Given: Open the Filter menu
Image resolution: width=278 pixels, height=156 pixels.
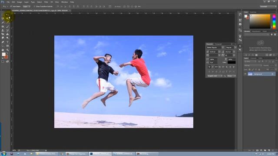Looking at the screenshot, I should coord(46,2).
